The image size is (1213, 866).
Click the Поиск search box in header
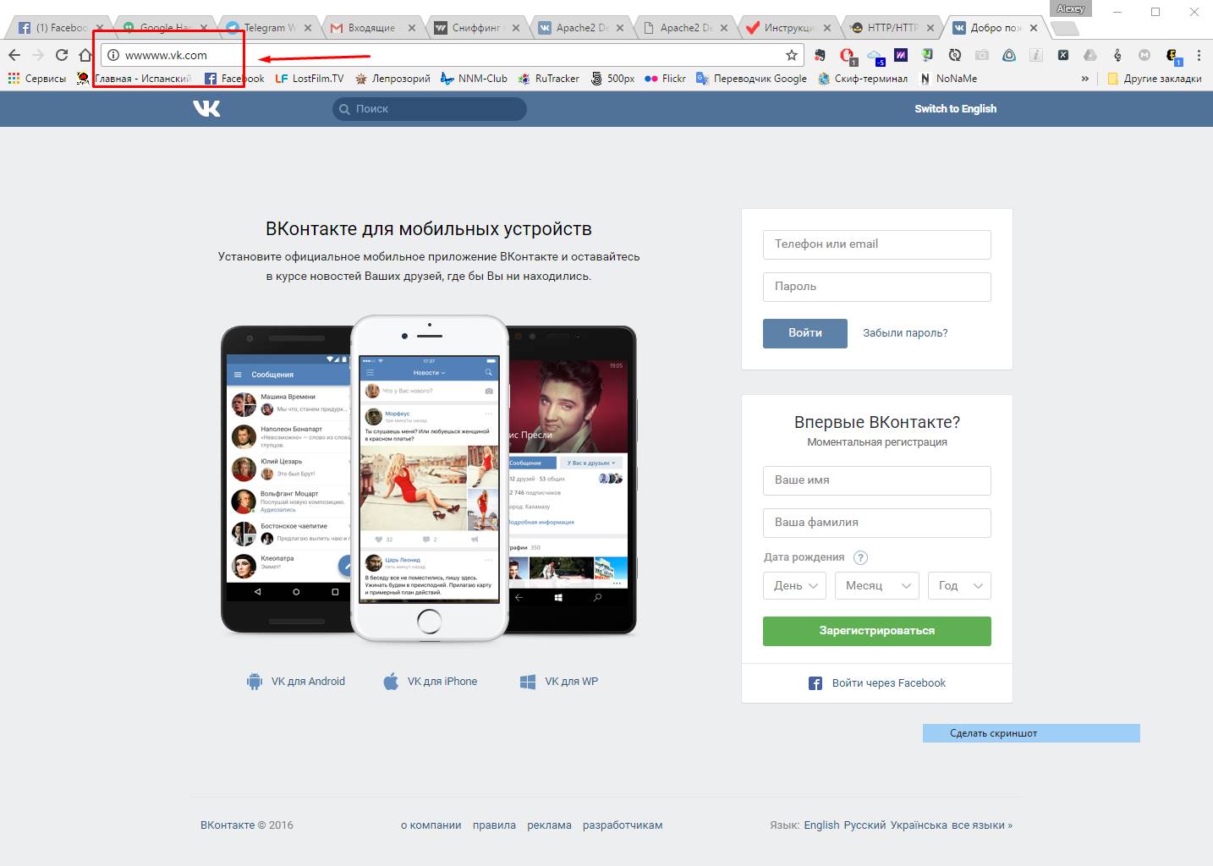430,109
